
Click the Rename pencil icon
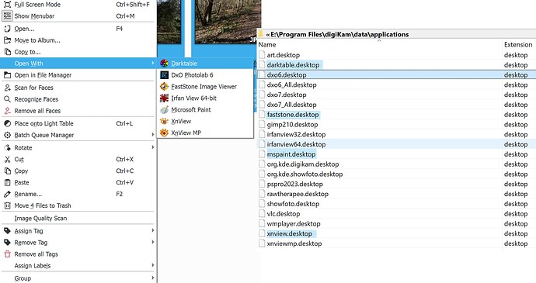7,195
